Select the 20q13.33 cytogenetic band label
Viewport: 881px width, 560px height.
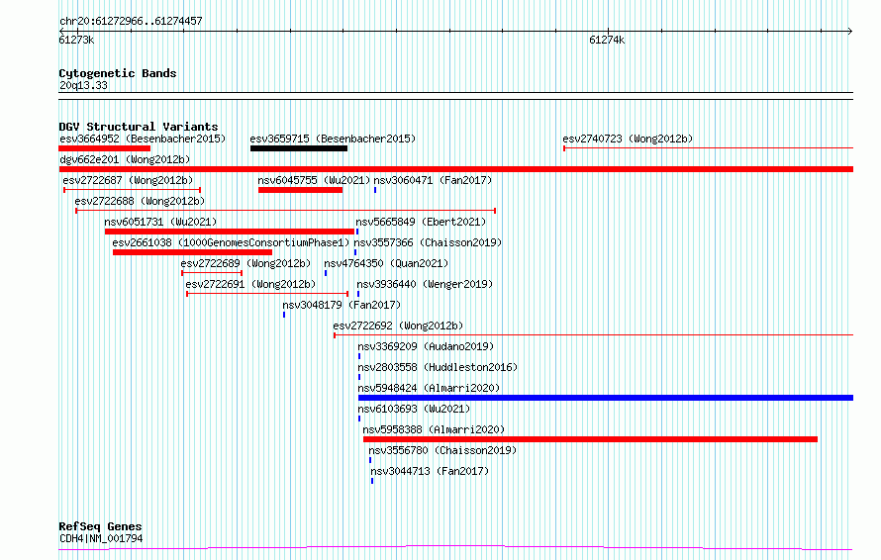click(83, 85)
